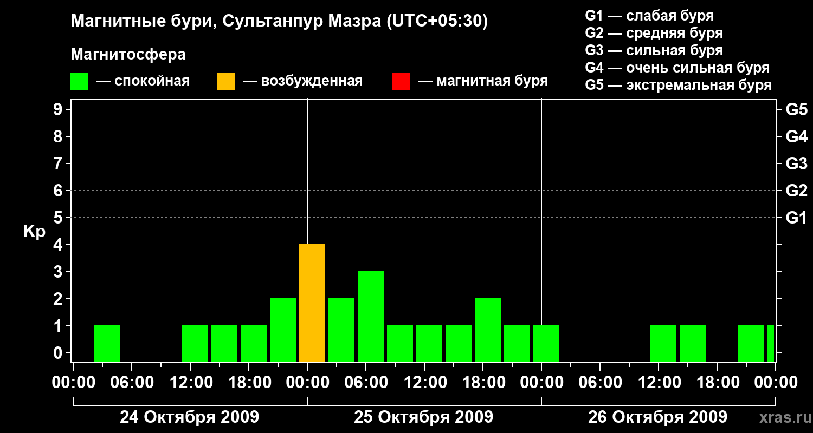Image resolution: width=813 pixels, height=433 pixels.
Task: Click the '— возбужденная' legend label
Action: coord(302,82)
